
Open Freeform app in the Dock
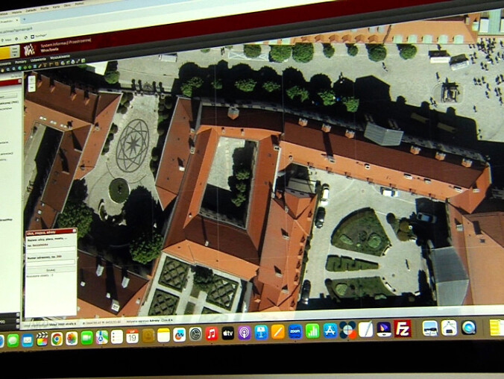coord(180,335)
